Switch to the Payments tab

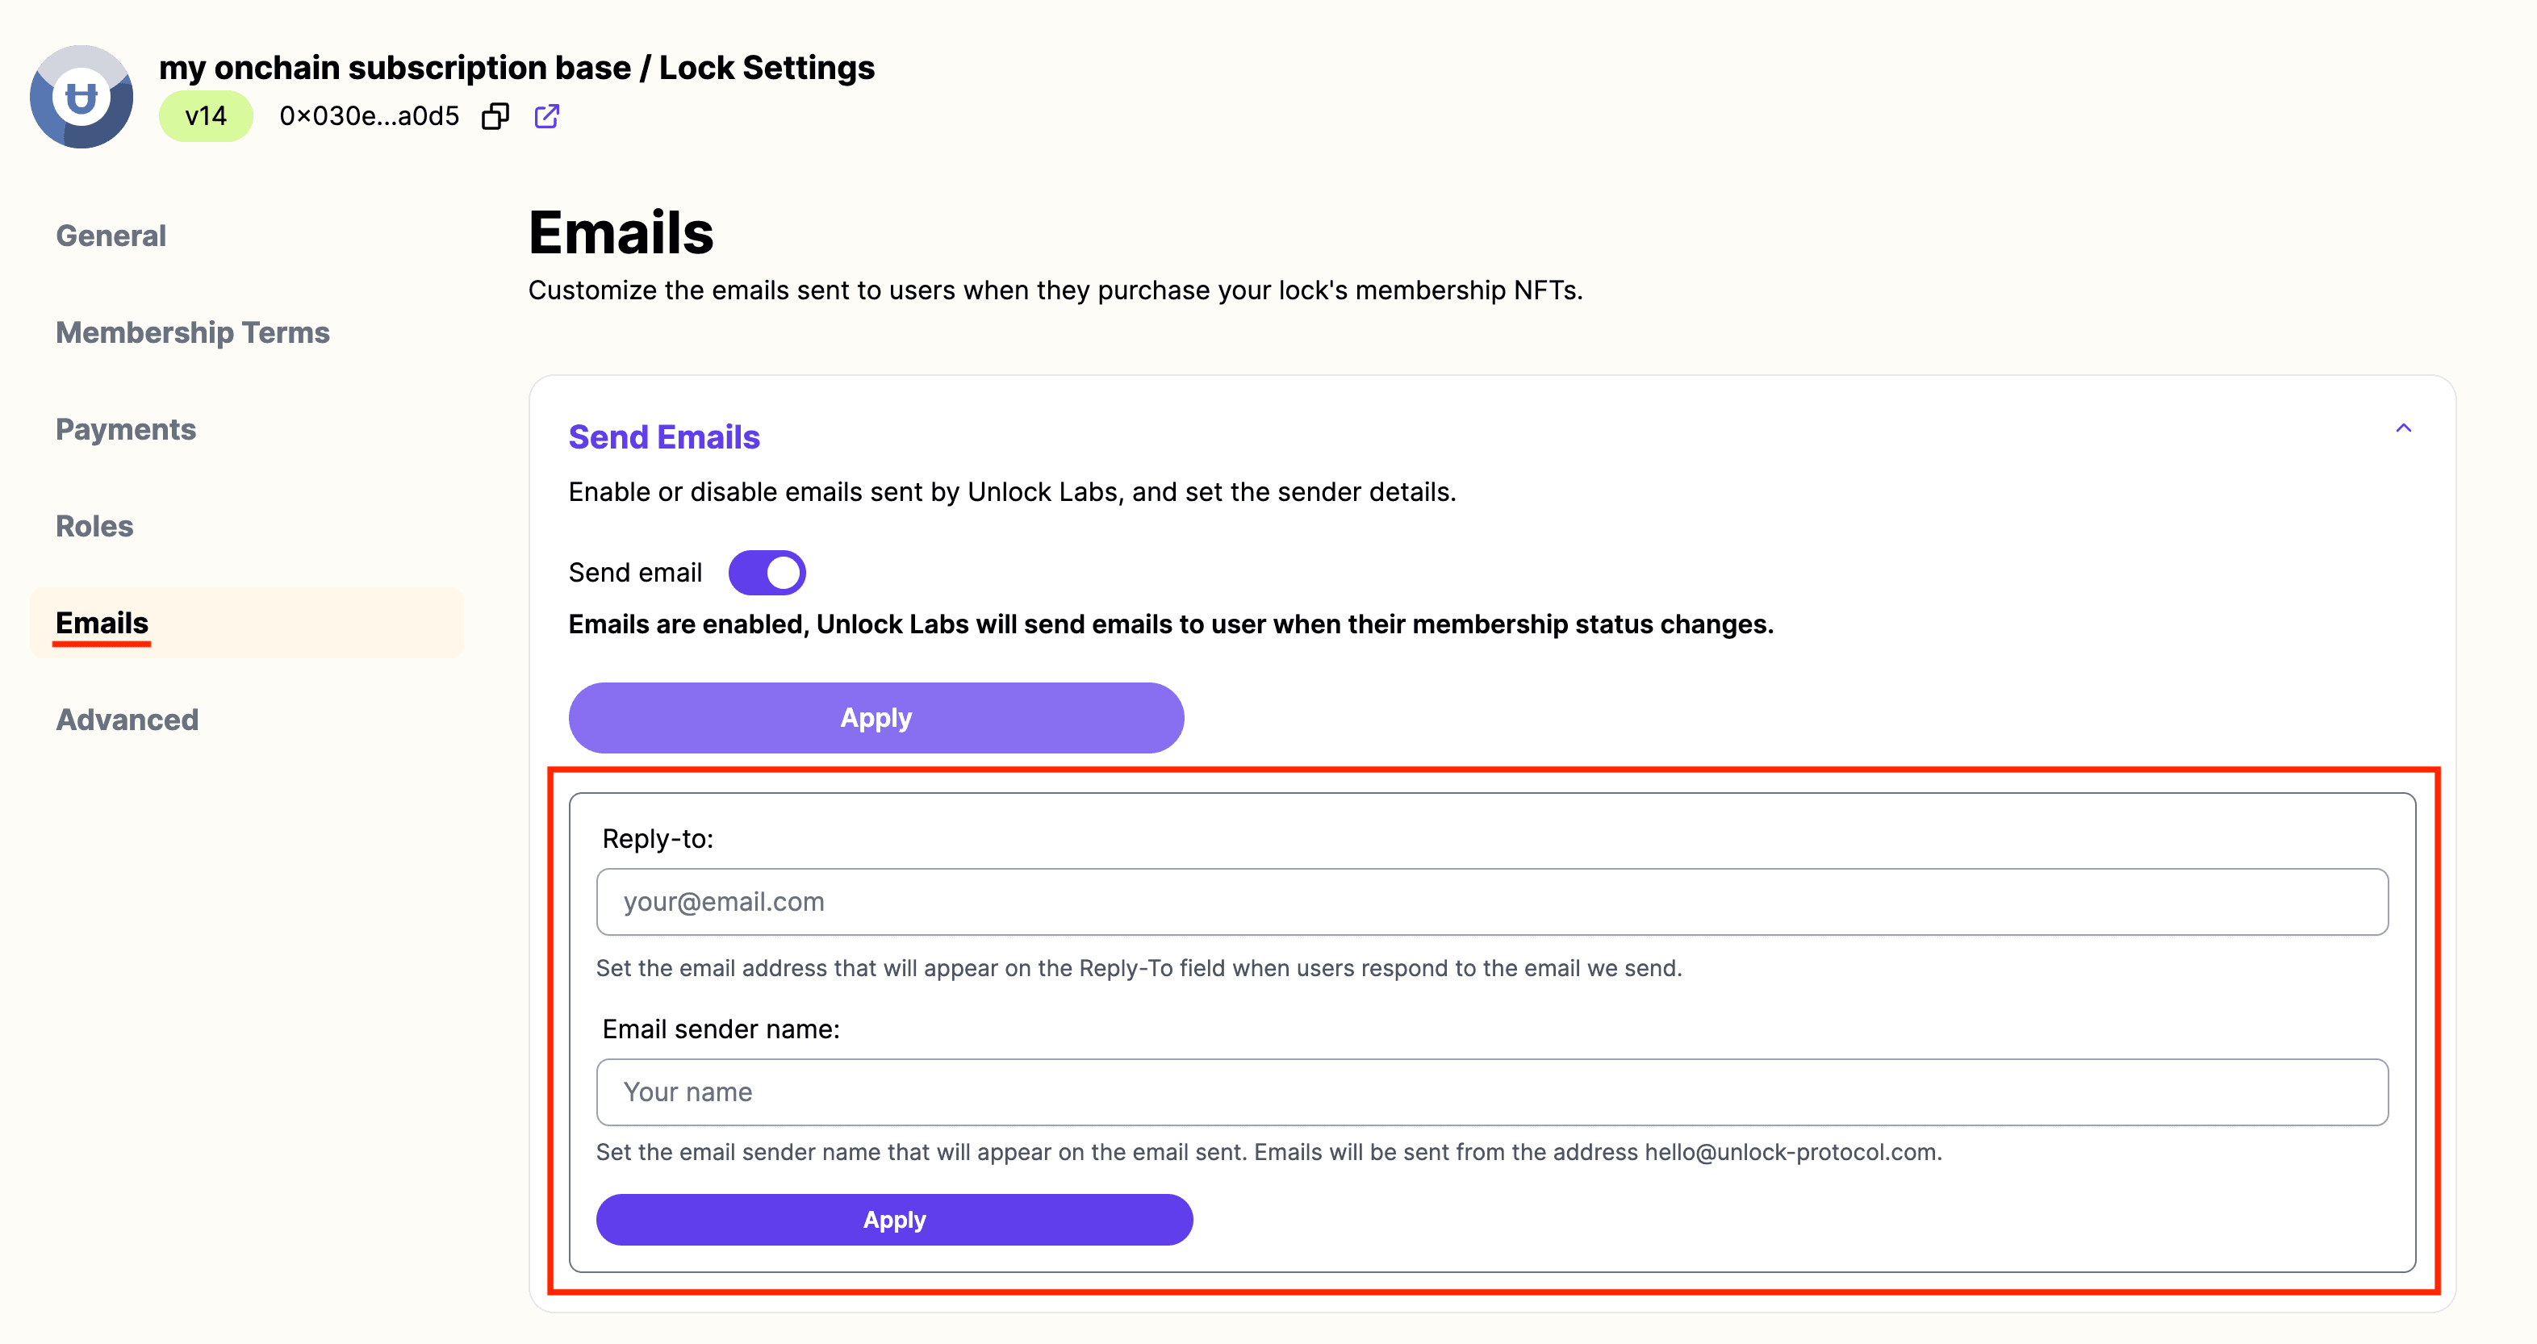coord(126,429)
